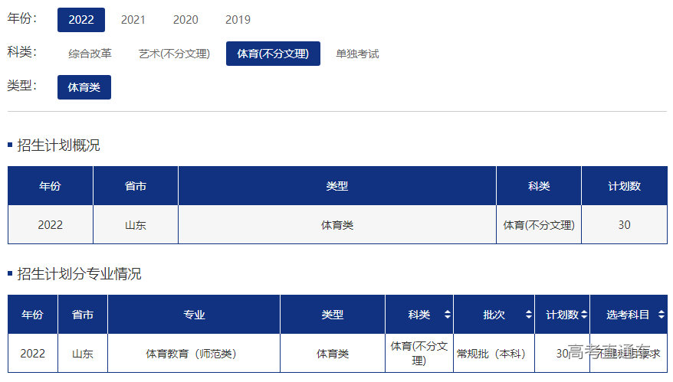This screenshot has height=382, width=673.
Task: Click the 招生计划分专业情况 section heading
Action: pyautogui.click(x=79, y=274)
